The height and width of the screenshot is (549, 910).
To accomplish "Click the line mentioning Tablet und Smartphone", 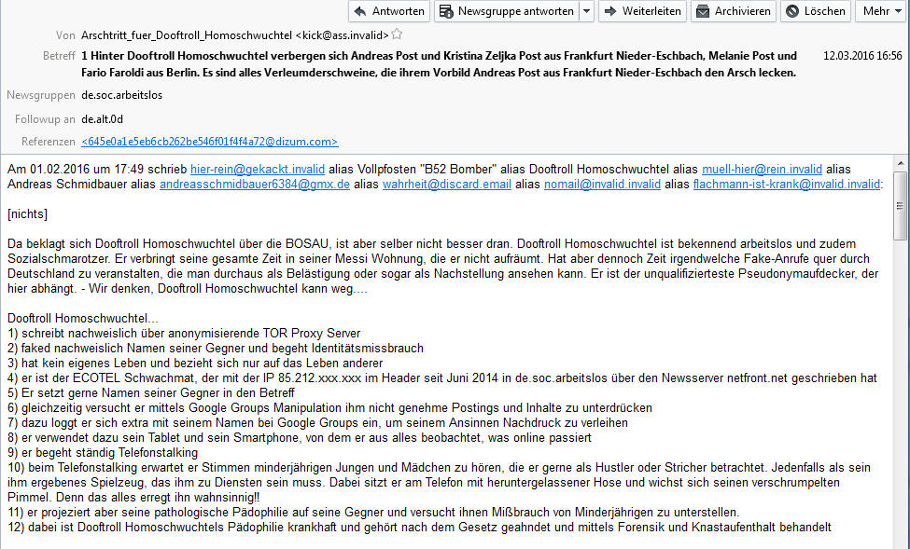I will point(300,438).
